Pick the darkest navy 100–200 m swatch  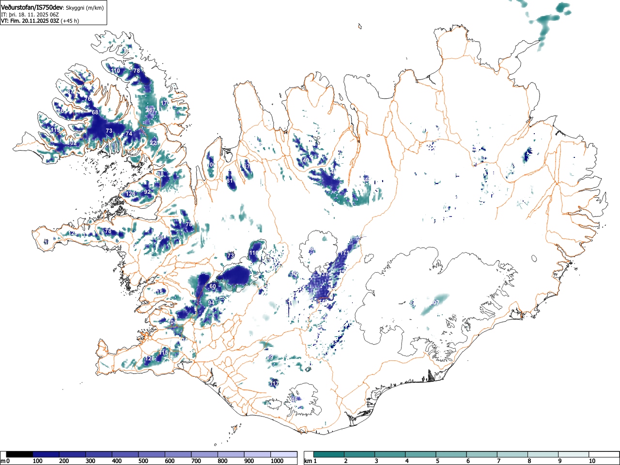click(46, 454)
